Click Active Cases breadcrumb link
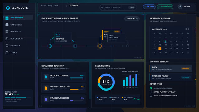 pyautogui.click(x=46, y=6)
